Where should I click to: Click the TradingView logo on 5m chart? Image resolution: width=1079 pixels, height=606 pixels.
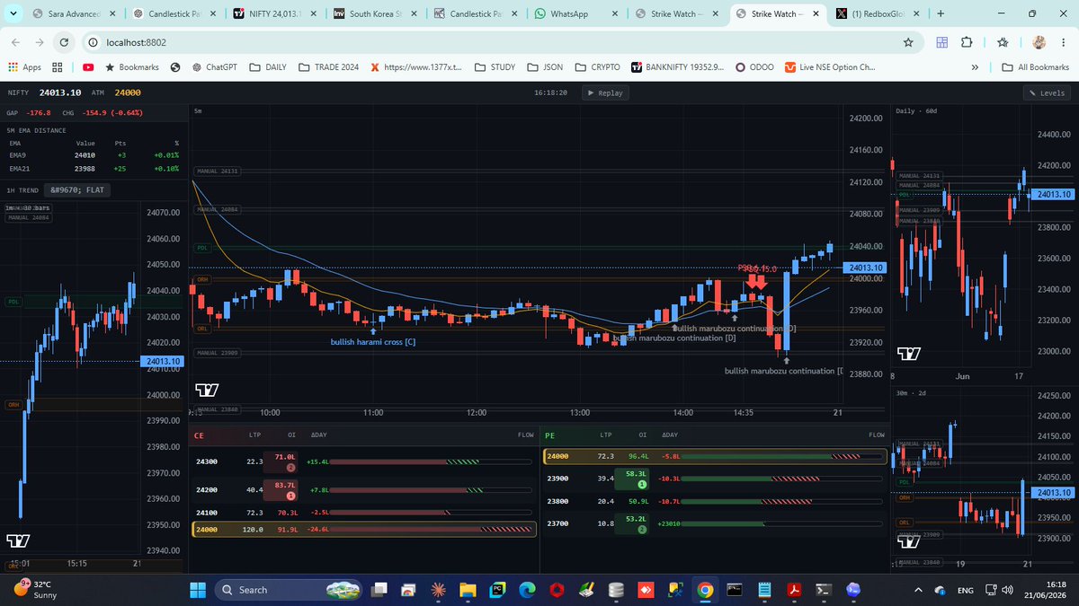point(206,391)
